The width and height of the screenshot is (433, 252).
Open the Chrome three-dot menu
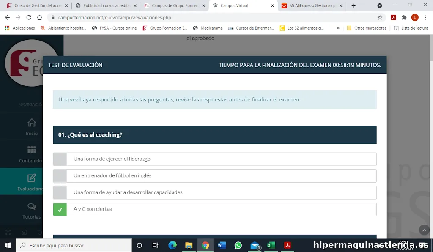pos(425,17)
